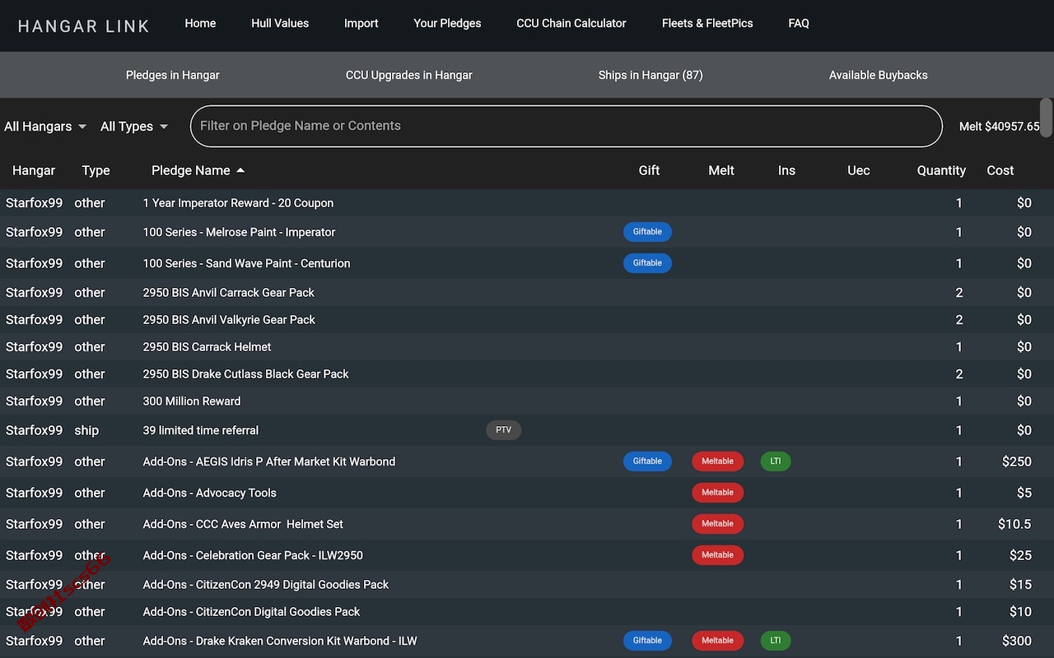This screenshot has width=1054, height=658.
Task: Focus the pledge name filter field
Action: (x=567, y=126)
